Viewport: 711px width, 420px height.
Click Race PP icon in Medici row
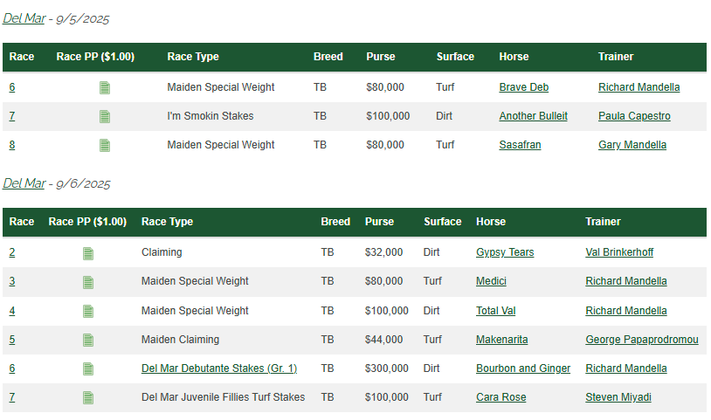click(88, 282)
